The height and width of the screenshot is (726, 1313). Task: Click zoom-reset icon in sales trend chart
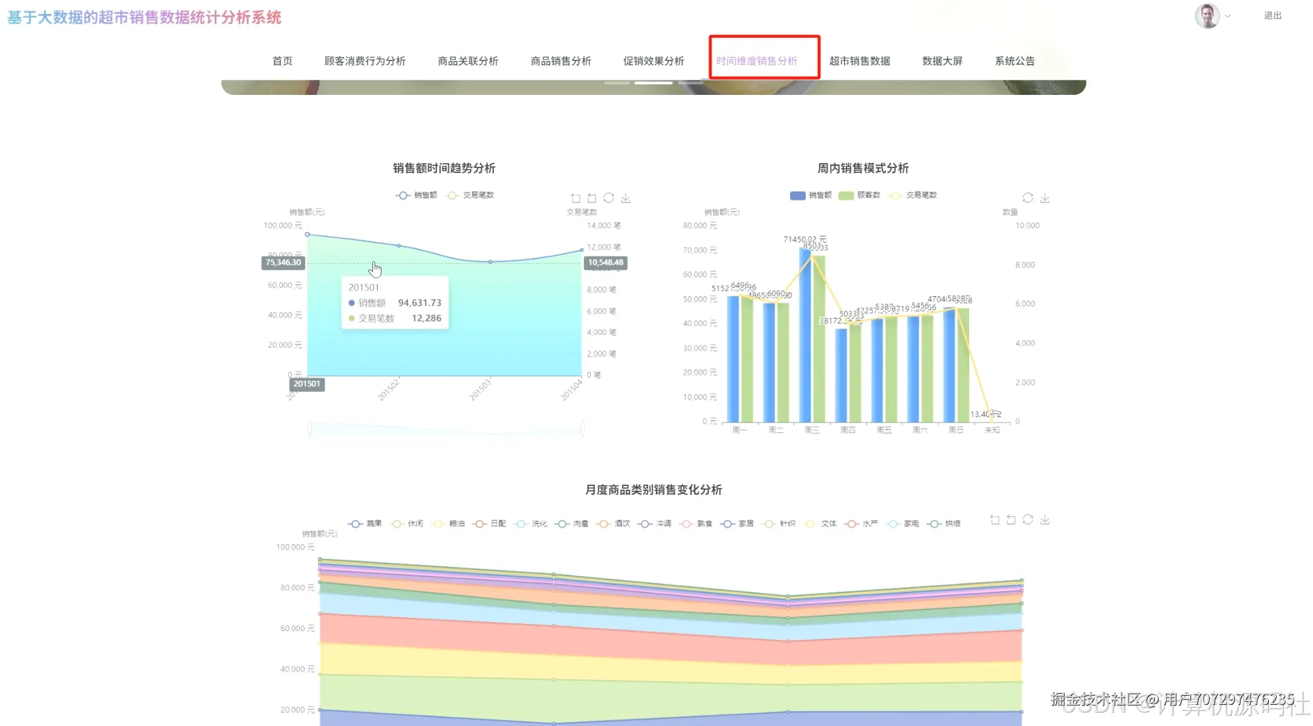click(592, 198)
